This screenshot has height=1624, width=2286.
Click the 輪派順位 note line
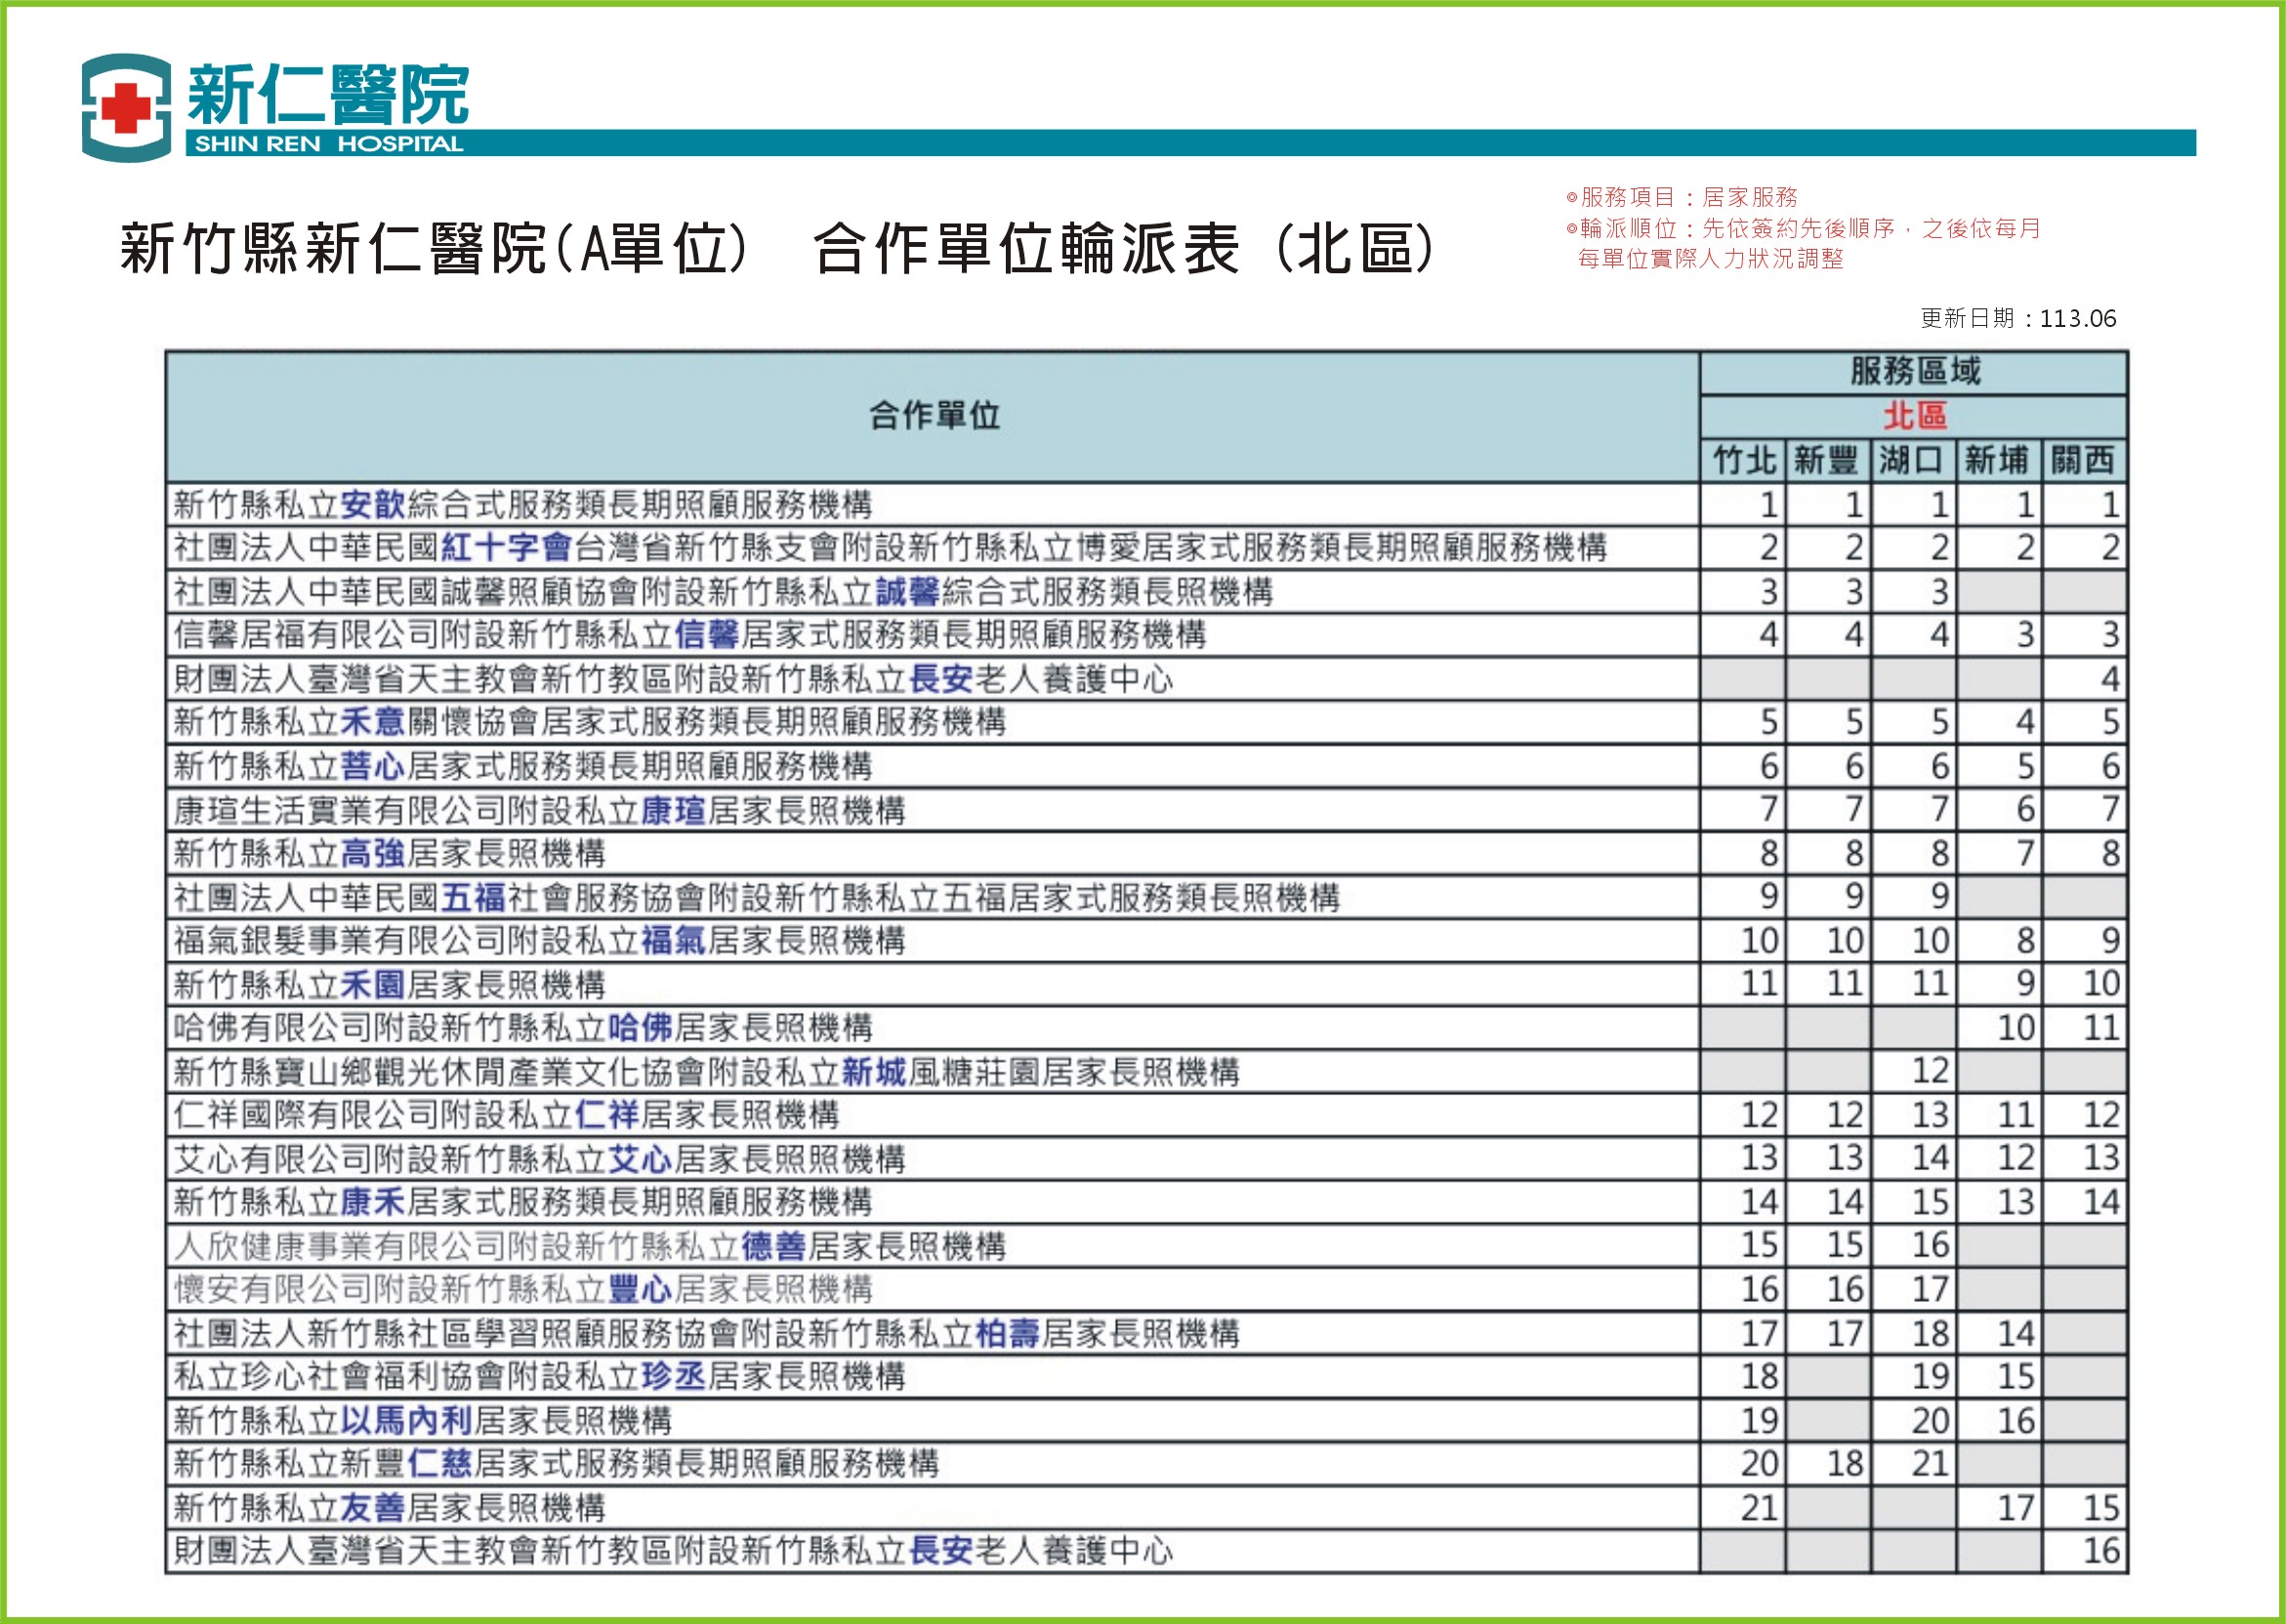tap(1803, 229)
